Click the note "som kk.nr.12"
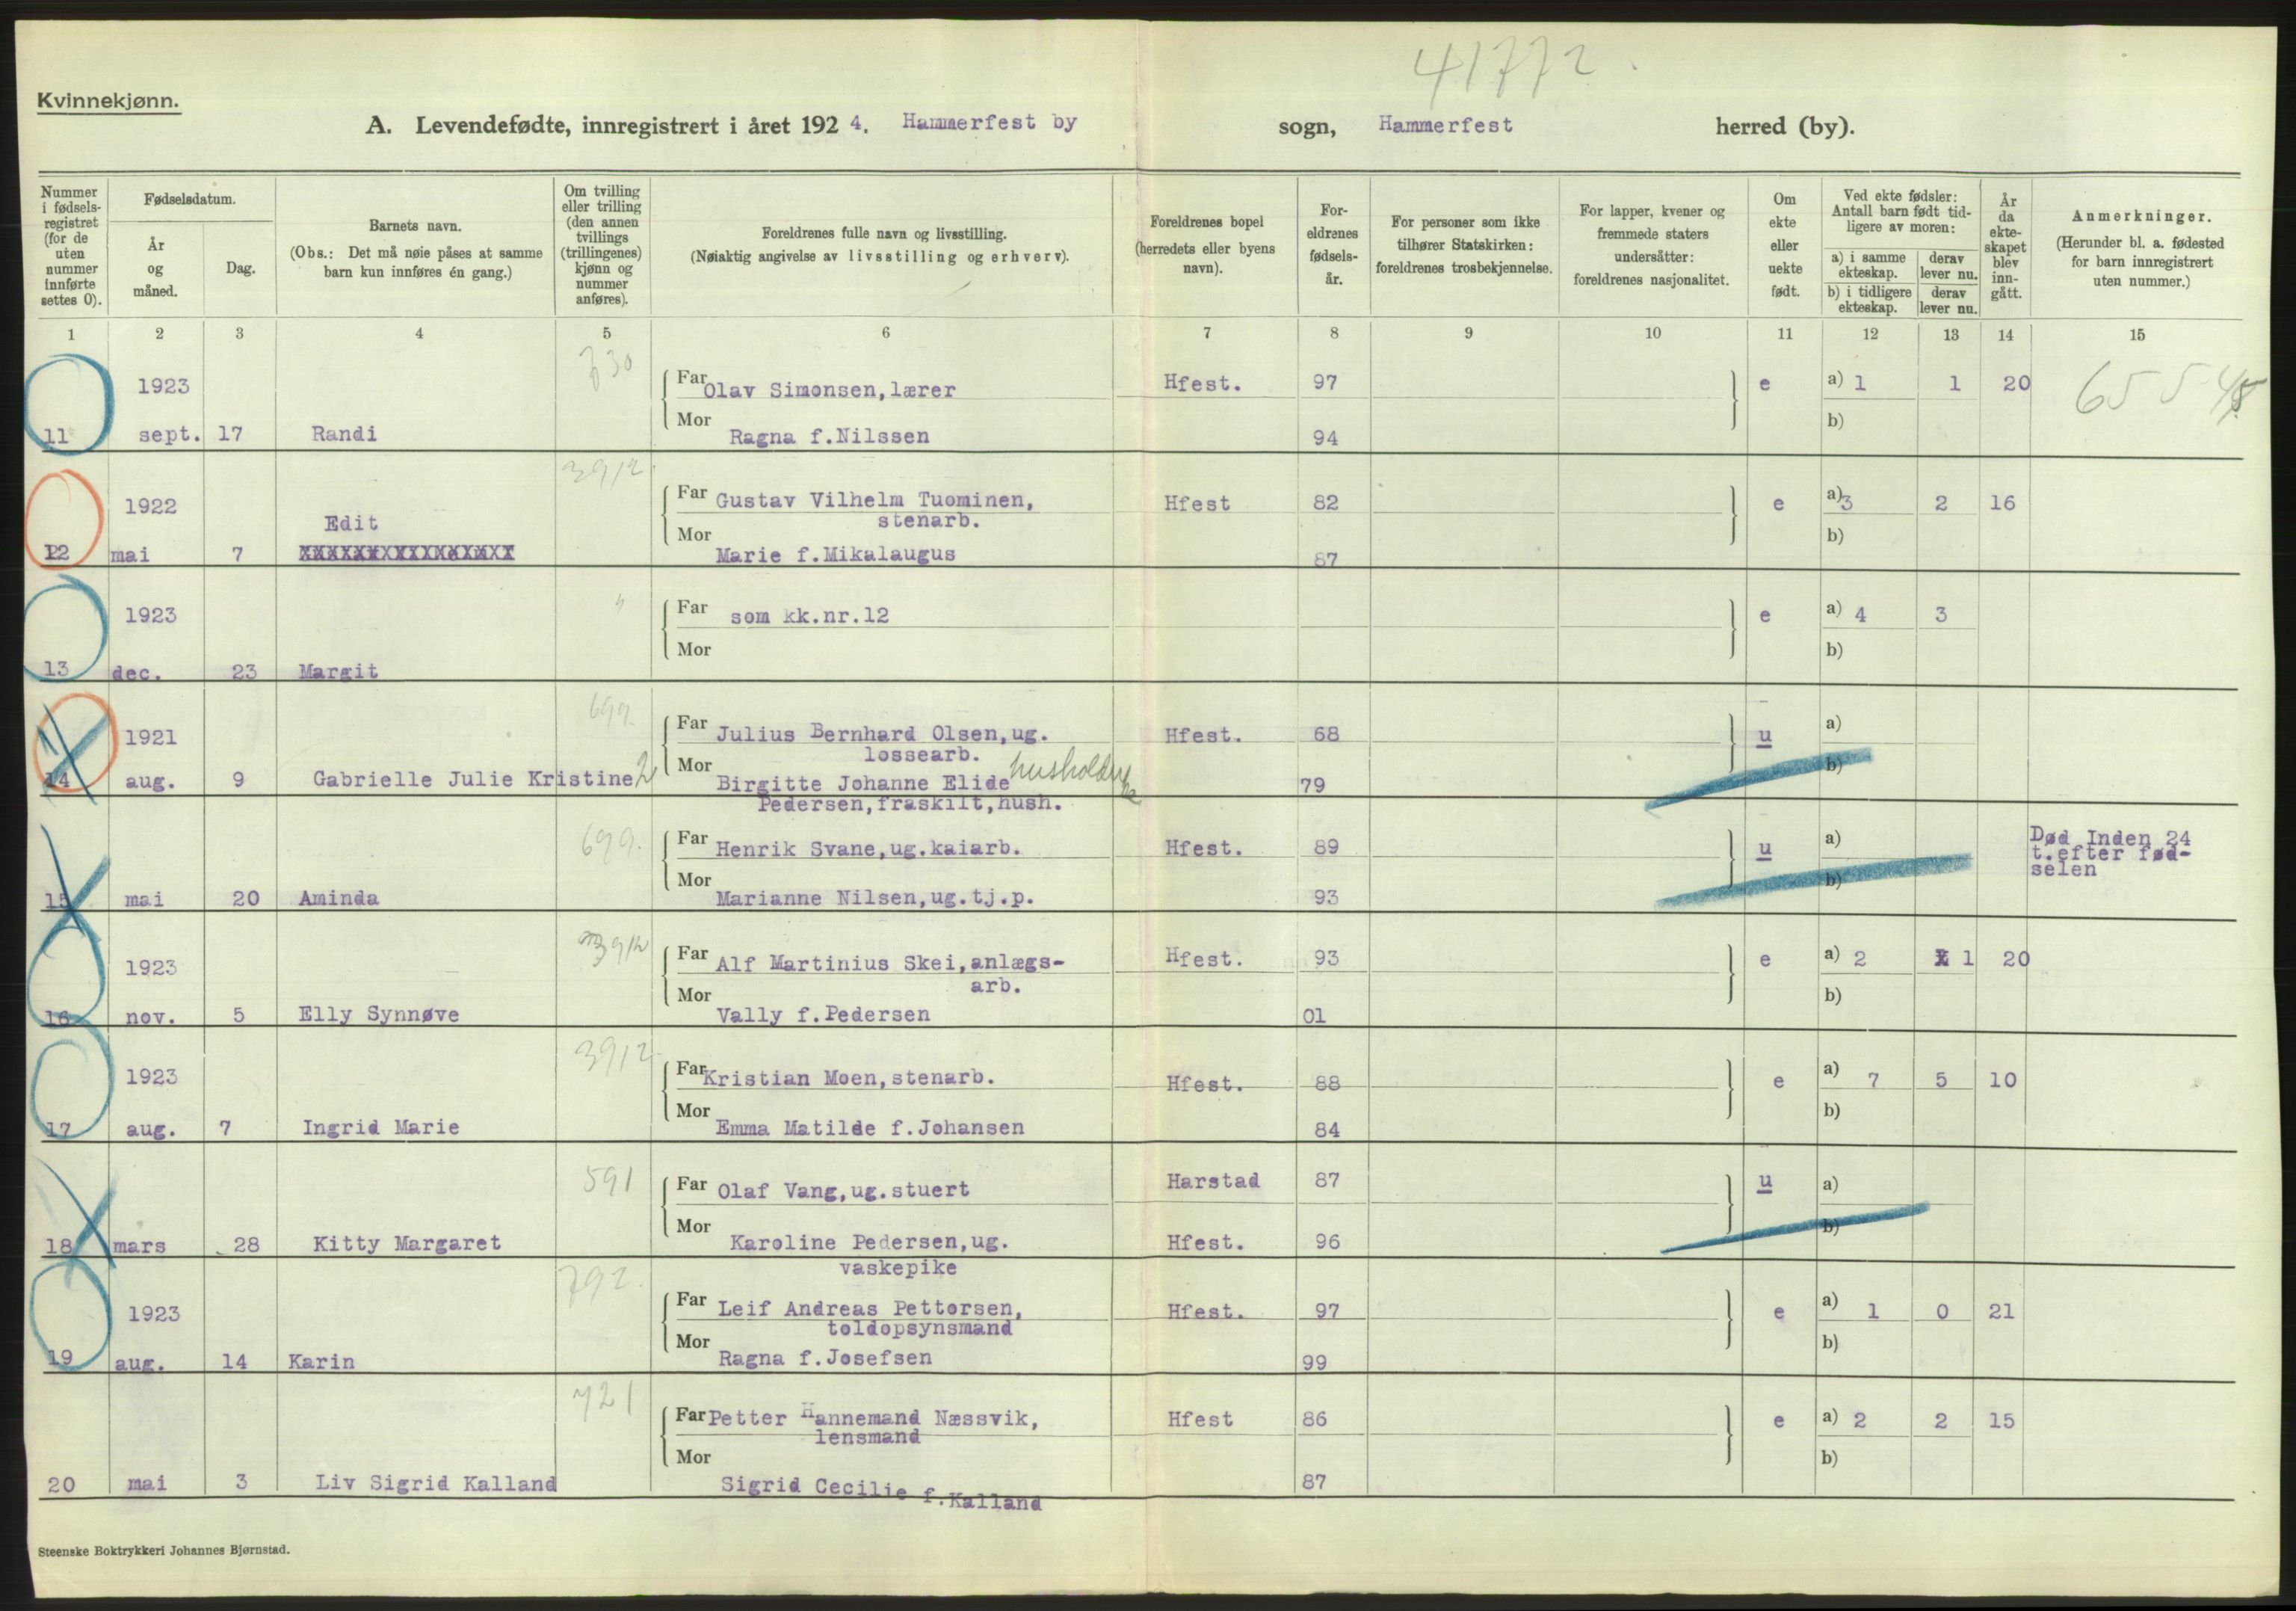The image size is (2296, 1611). [809, 616]
